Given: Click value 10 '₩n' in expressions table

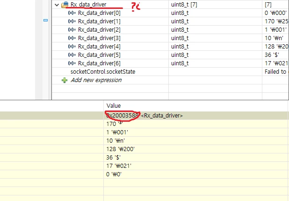Looking at the screenshot, I should (x=274, y=38).
